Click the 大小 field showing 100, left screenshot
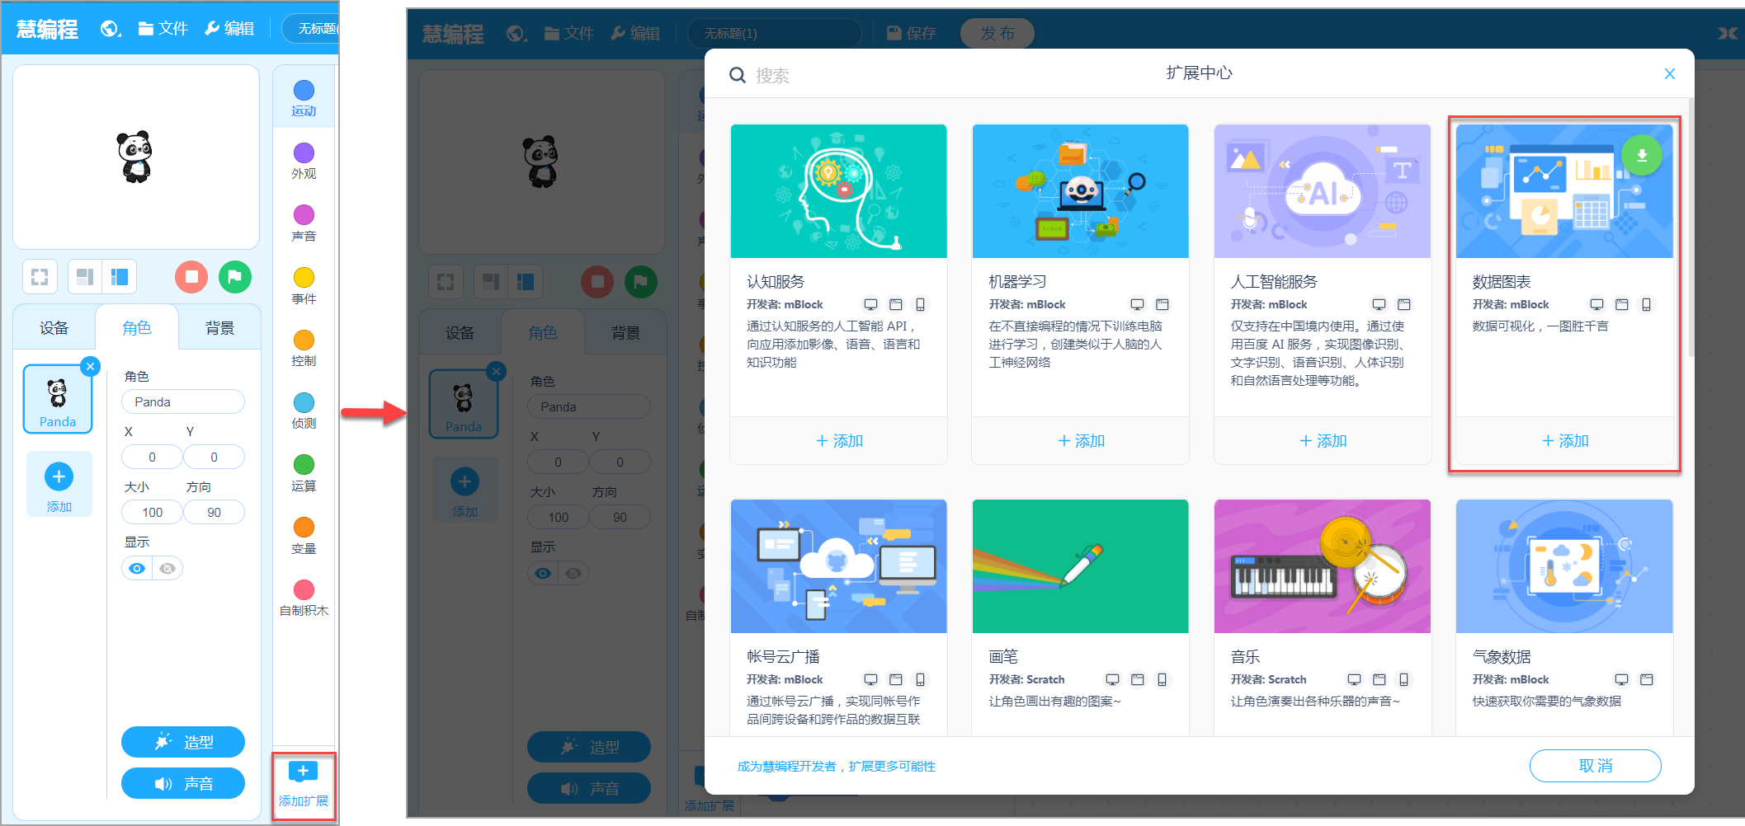1745x826 pixels. 153,513
